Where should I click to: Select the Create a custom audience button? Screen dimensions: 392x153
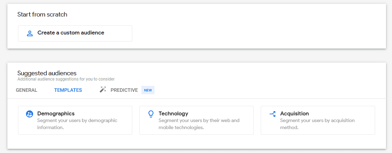pyautogui.click(x=75, y=33)
